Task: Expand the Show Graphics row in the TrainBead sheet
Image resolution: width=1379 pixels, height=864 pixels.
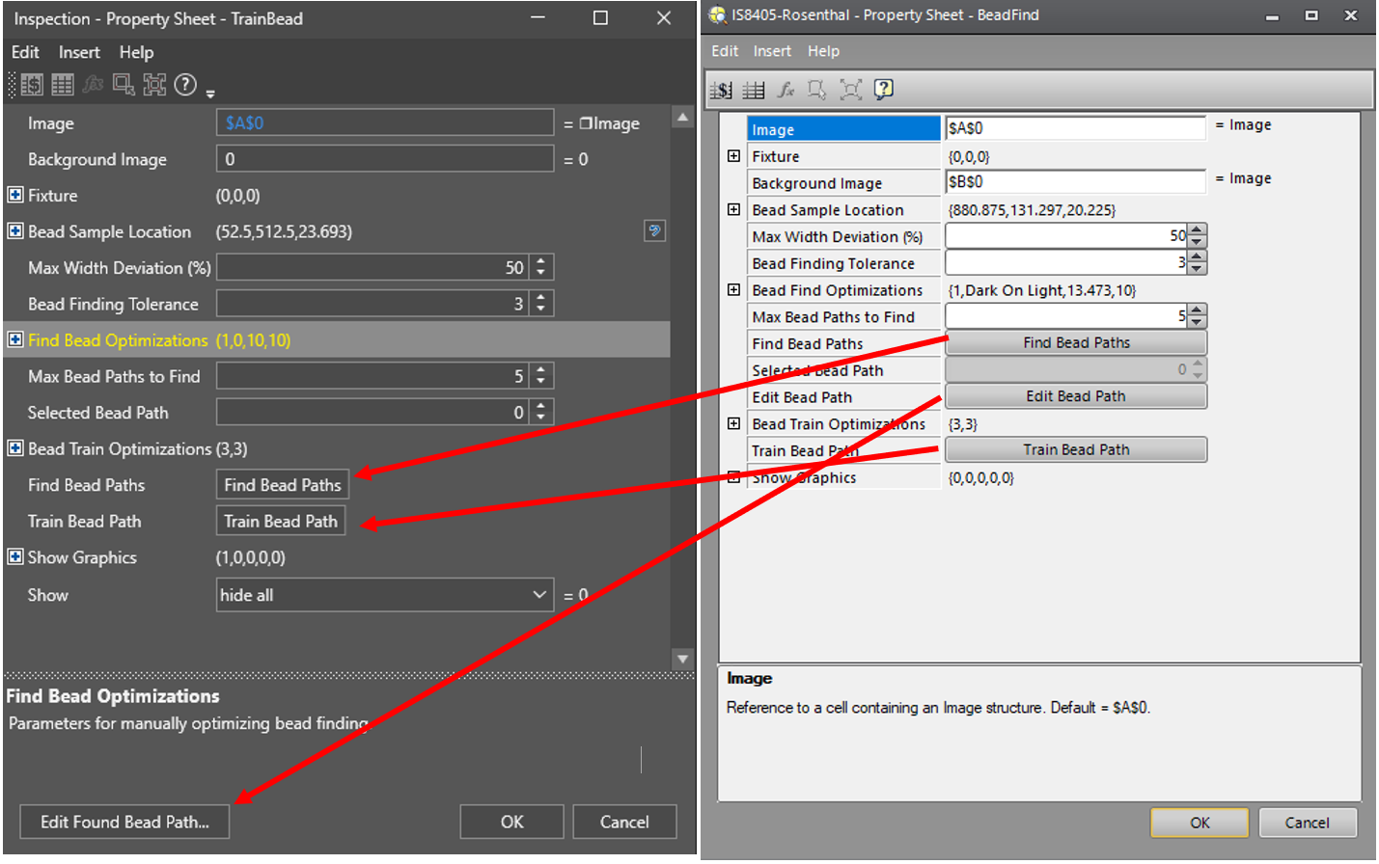Action: pos(15,556)
